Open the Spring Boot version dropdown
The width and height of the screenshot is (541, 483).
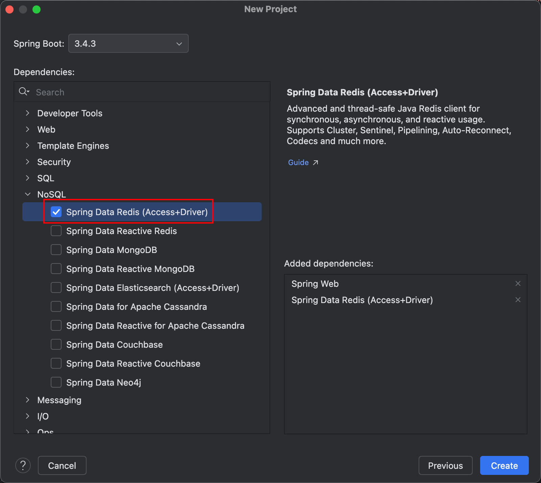coord(128,43)
